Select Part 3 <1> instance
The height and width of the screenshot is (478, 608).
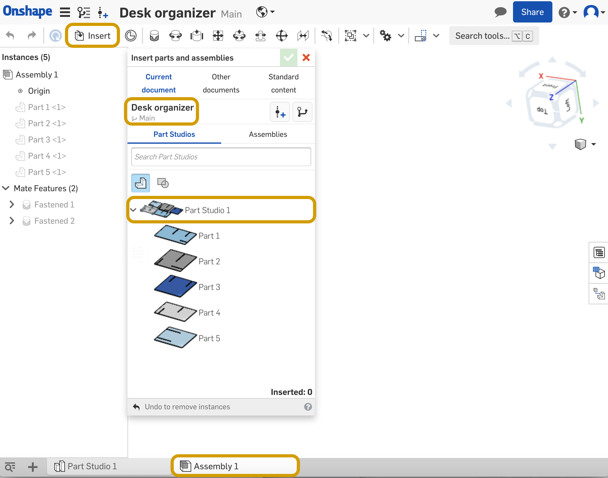(x=41, y=140)
